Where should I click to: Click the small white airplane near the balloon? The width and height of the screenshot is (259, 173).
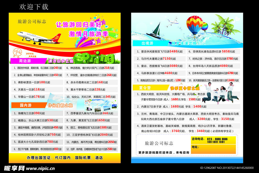pyautogui.click(x=172, y=22)
